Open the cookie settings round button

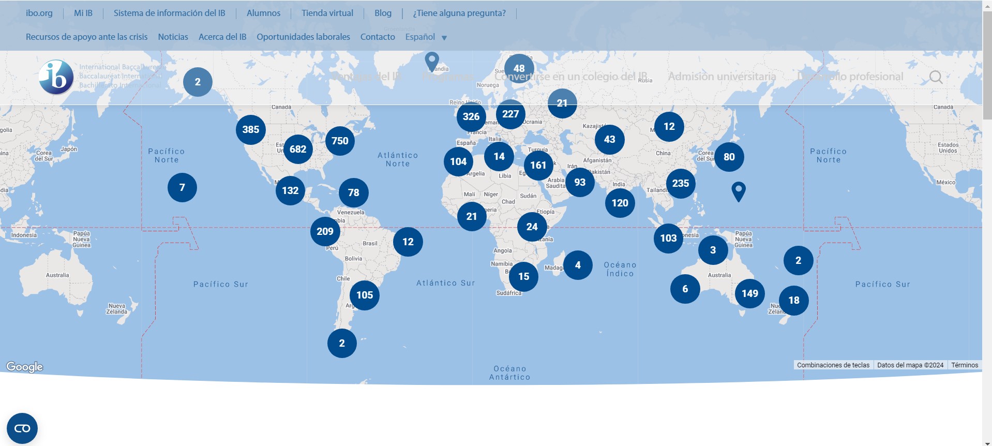[22, 428]
